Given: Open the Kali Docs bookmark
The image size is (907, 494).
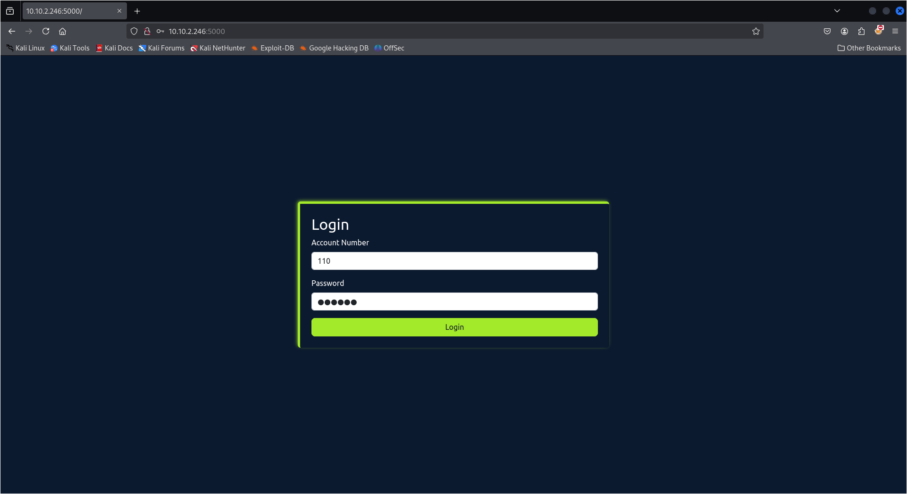Looking at the screenshot, I should coord(114,48).
